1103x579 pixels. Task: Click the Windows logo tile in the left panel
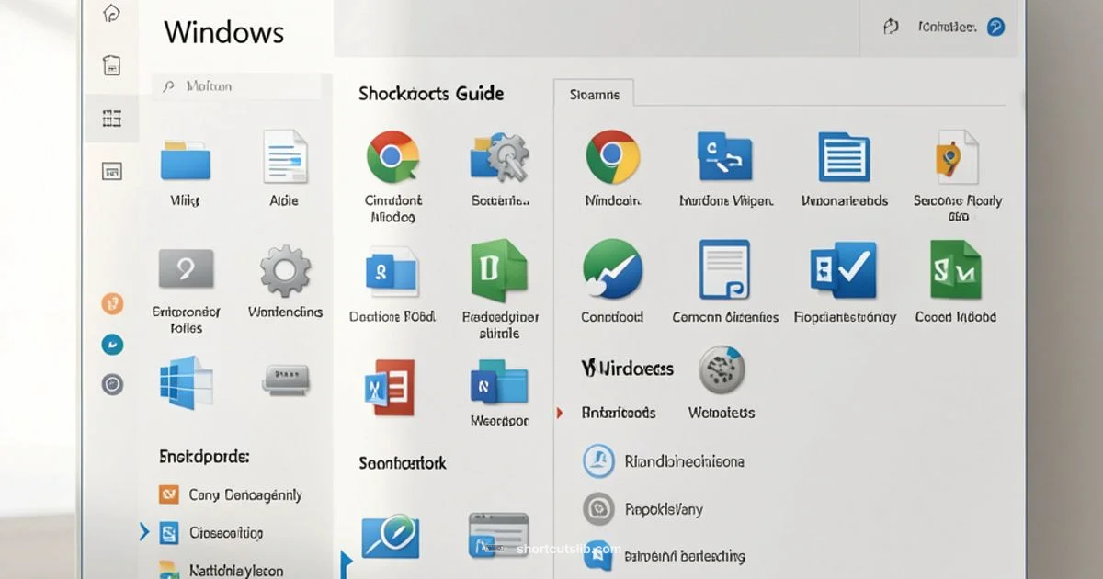click(x=184, y=381)
